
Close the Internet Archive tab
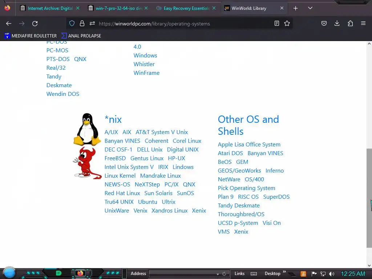click(78, 8)
